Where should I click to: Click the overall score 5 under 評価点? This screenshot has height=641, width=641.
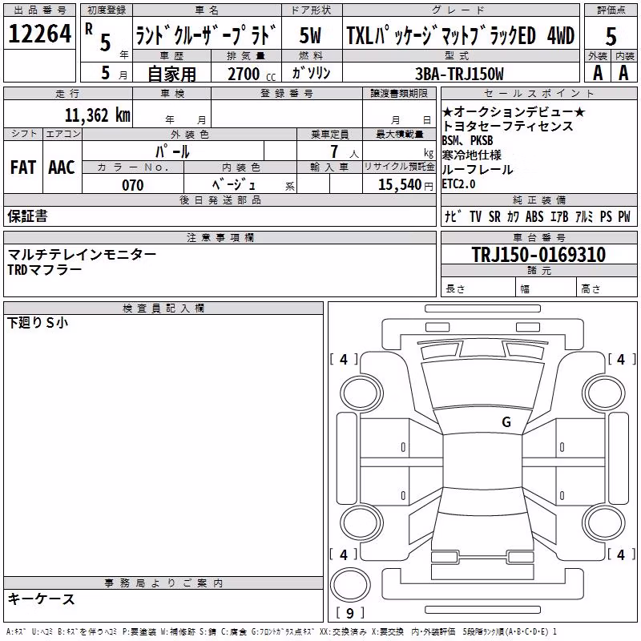(611, 36)
